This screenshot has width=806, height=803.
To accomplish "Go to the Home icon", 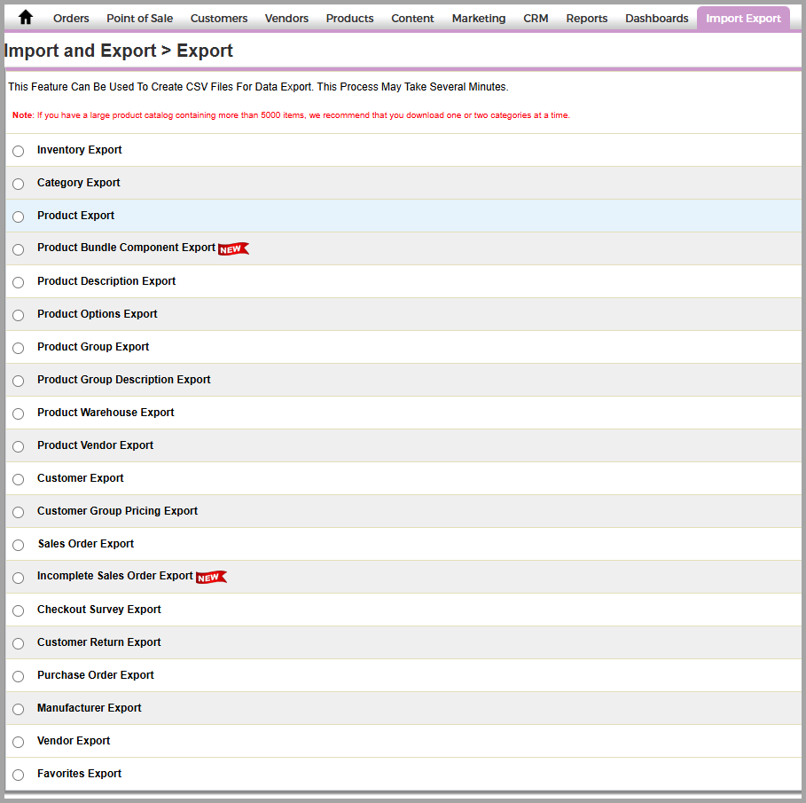I will [25, 18].
